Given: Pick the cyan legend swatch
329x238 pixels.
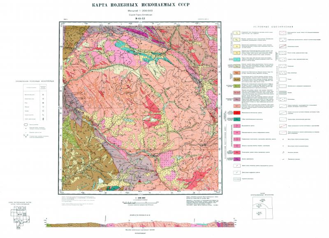Looking at the screenshot, I should pyautogui.click(x=237, y=60).
